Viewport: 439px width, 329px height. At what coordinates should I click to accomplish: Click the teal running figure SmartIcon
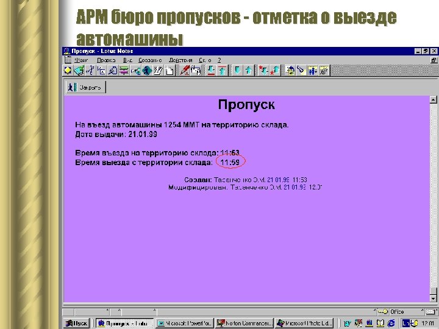(x=147, y=71)
